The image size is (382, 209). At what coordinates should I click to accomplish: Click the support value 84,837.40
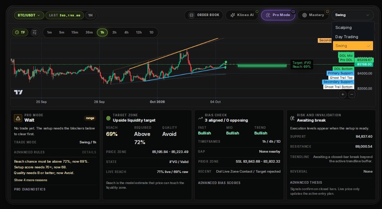click(x=364, y=137)
